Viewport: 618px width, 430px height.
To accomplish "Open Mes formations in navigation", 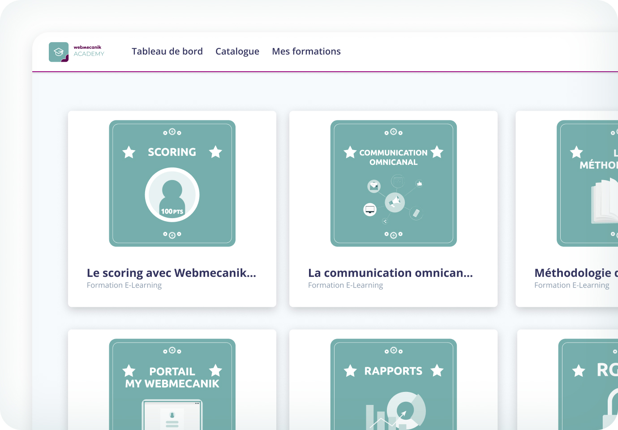I will 306,52.
